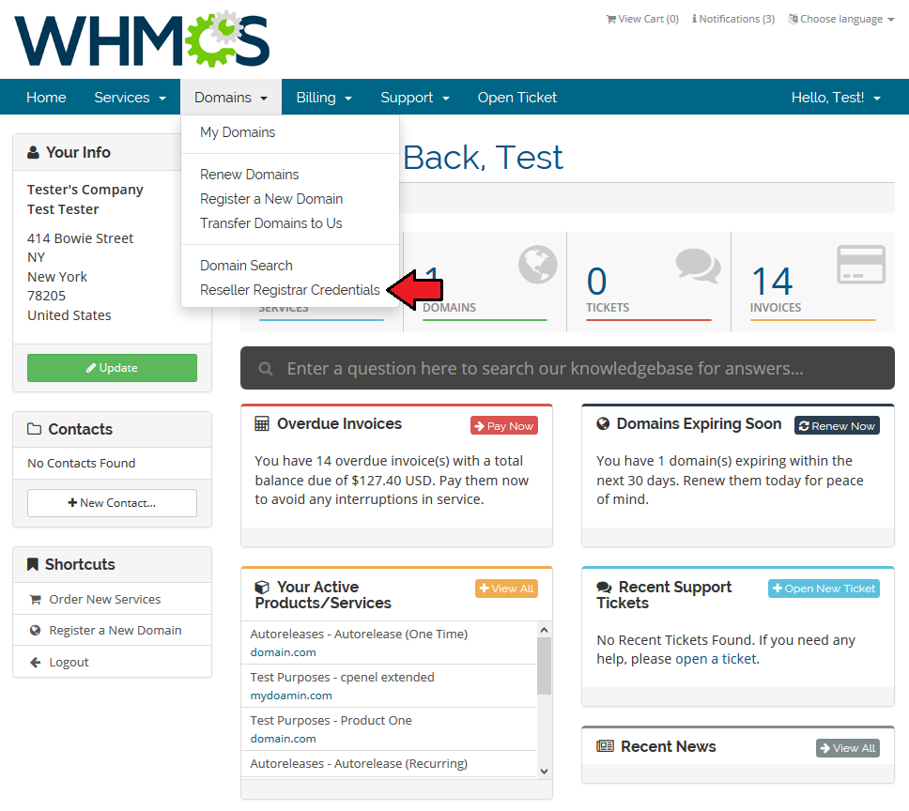This screenshot has height=811, width=909.
Task: Focus the knowledgebase search field
Action: pos(567,369)
